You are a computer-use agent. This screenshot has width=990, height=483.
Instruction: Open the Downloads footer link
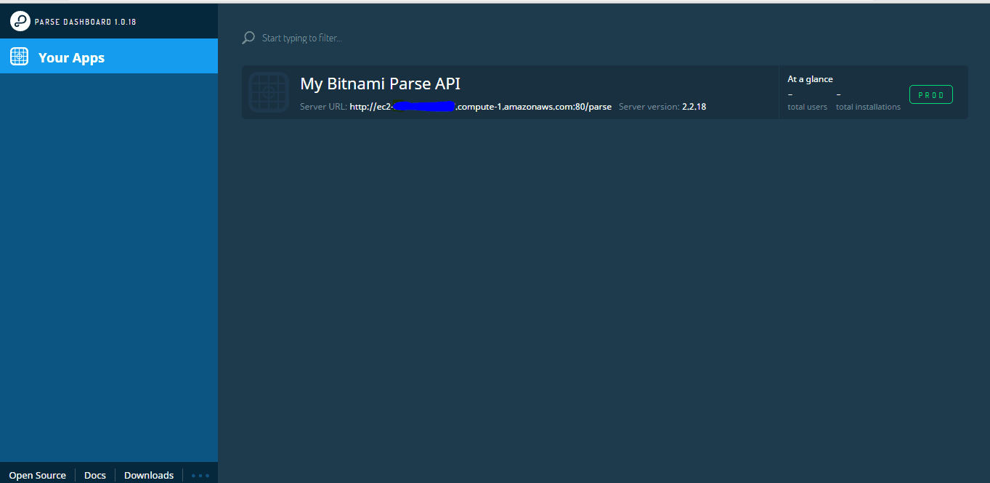pos(148,474)
